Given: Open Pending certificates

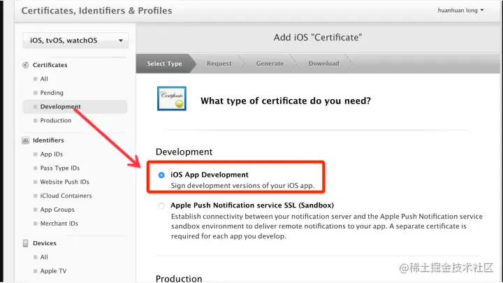Looking at the screenshot, I should 52,93.
